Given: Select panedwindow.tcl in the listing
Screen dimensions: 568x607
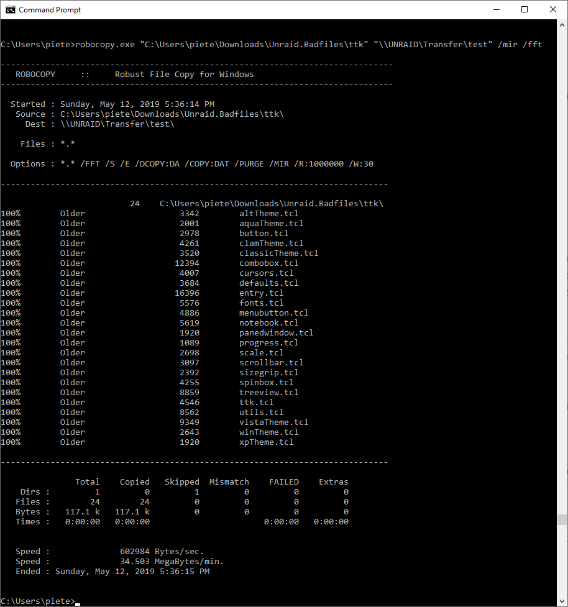Looking at the screenshot, I should [x=276, y=332].
